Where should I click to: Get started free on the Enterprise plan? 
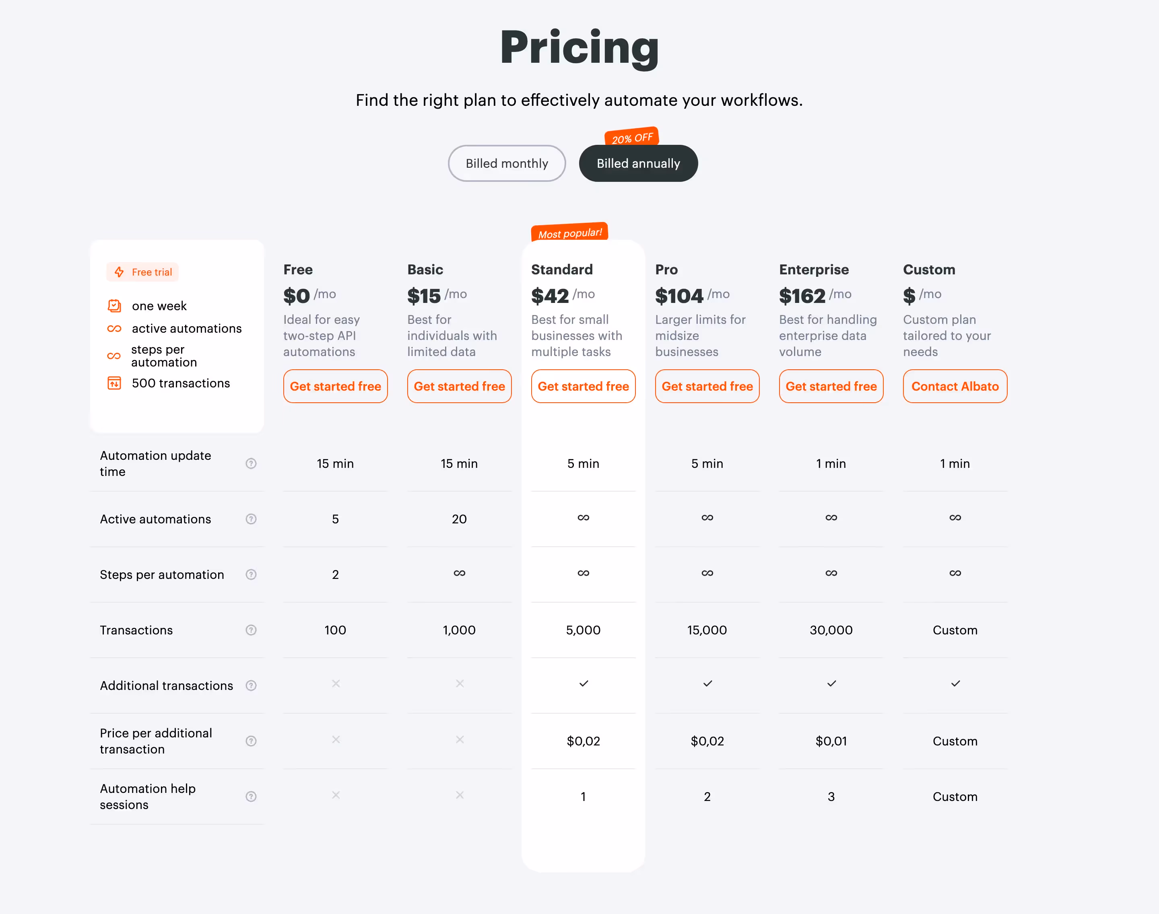pyautogui.click(x=830, y=386)
